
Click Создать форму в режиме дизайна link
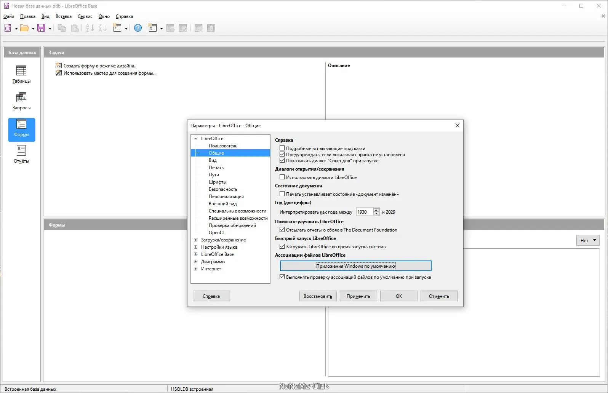click(x=101, y=66)
